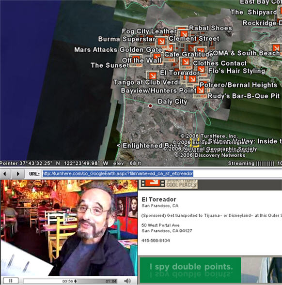Select "Flo's Hair Styling" map label
The height and width of the screenshot is (285, 282).
coord(236,71)
